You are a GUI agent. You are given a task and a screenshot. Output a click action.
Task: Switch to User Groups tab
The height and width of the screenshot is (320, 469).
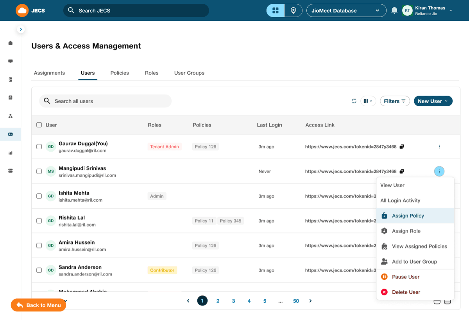(190, 73)
